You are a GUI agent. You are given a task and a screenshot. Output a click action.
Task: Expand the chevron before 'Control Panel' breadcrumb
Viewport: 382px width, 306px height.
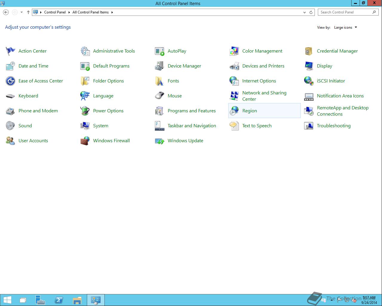point(41,12)
